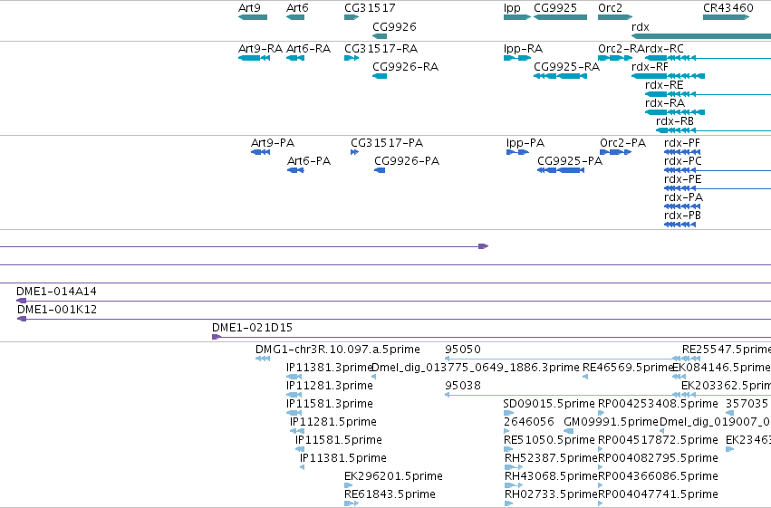771x508 pixels.
Task: Select the DME1-021D15 BAC clone
Action: click(491, 337)
